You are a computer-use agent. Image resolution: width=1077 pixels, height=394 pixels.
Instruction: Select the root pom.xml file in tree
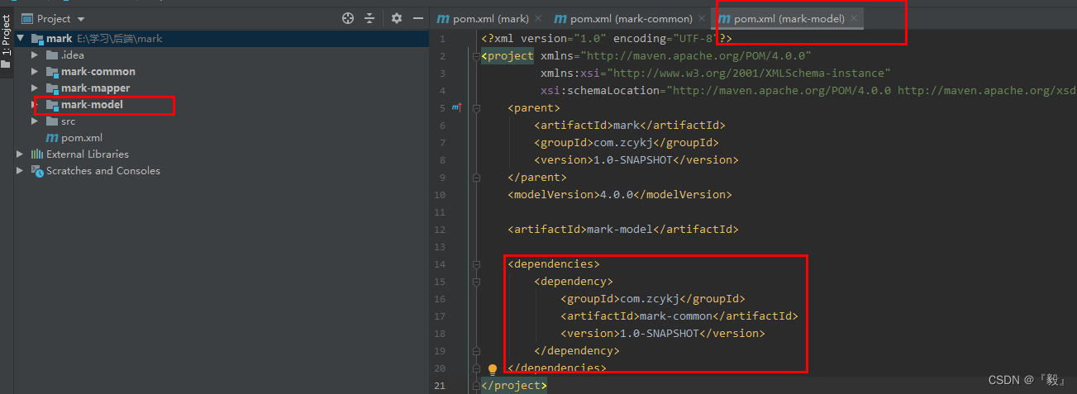coord(82,138)
